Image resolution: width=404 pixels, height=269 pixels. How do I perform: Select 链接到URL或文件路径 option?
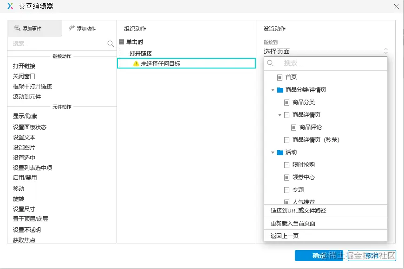[x=326, y=211]
